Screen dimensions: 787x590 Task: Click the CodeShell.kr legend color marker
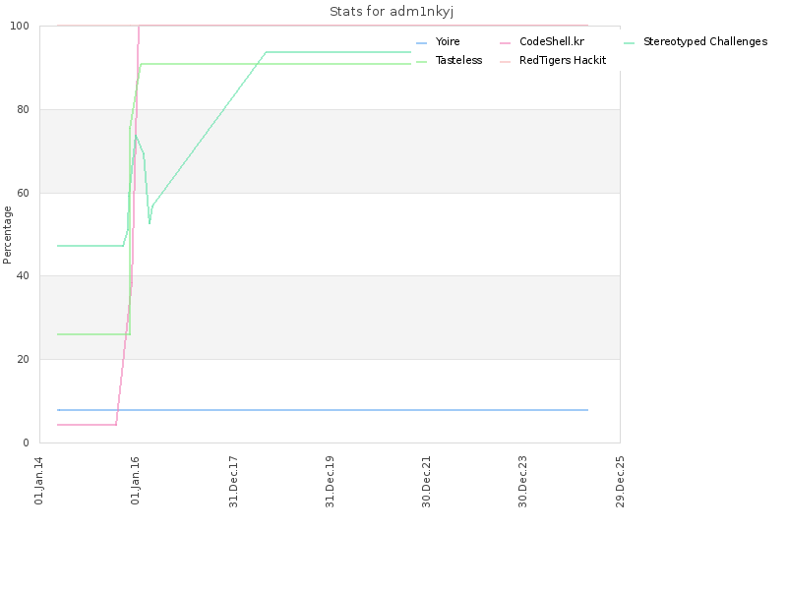point(505,43)
